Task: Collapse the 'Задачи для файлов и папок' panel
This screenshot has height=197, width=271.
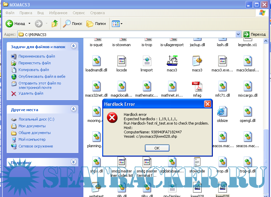Action: click(x=74, y=47)
